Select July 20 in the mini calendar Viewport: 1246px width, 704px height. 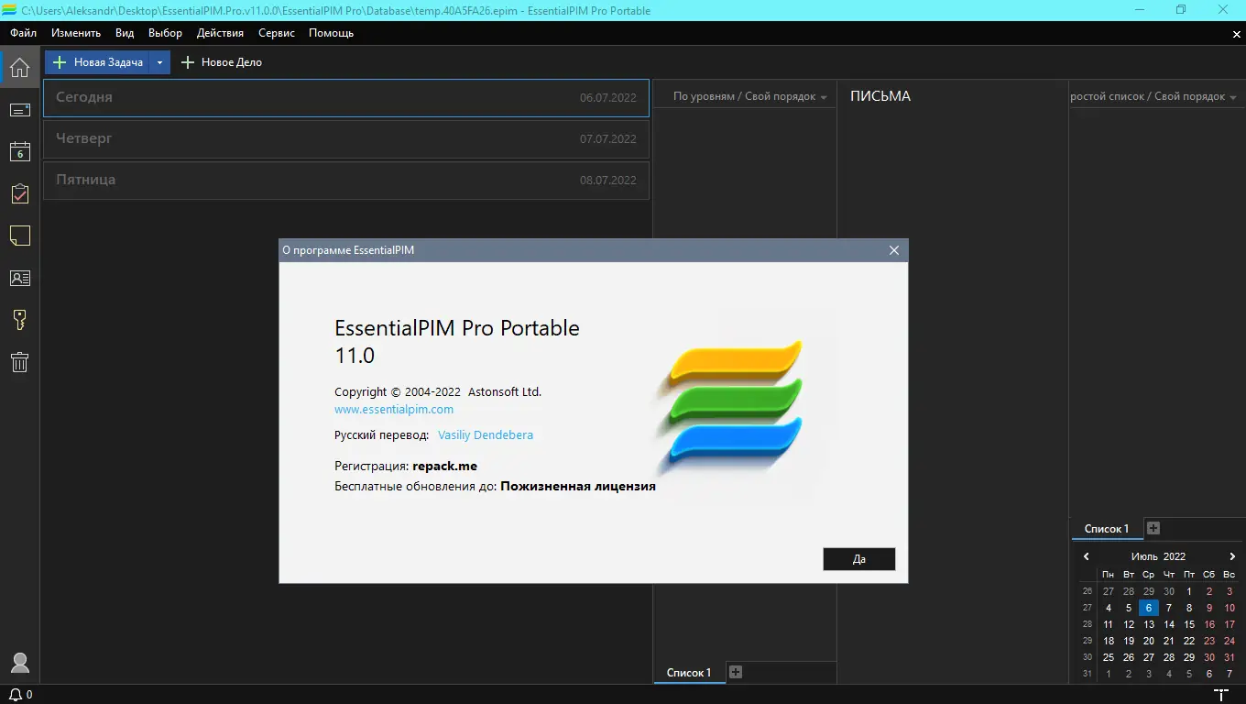point(1149,641)
